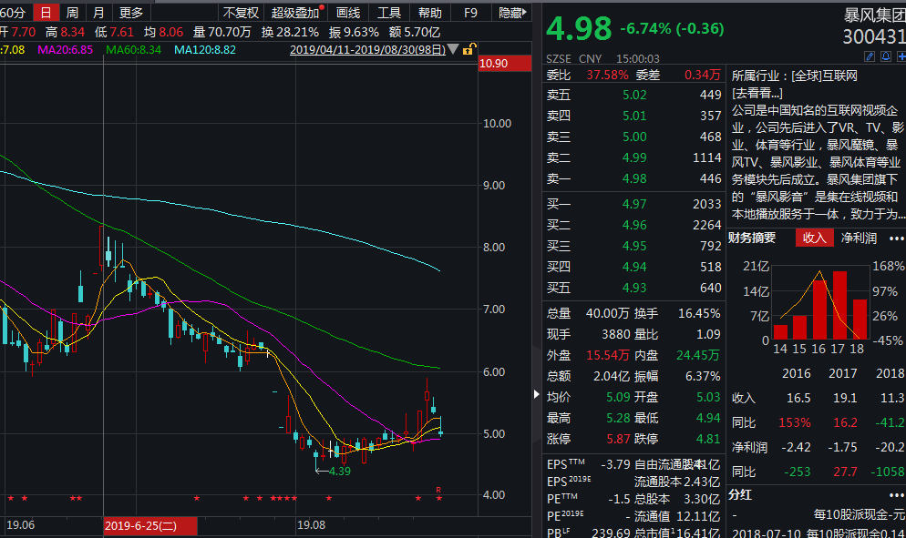
Task: Click the red R marker above the time axis
Action: (x=438, y=490)
